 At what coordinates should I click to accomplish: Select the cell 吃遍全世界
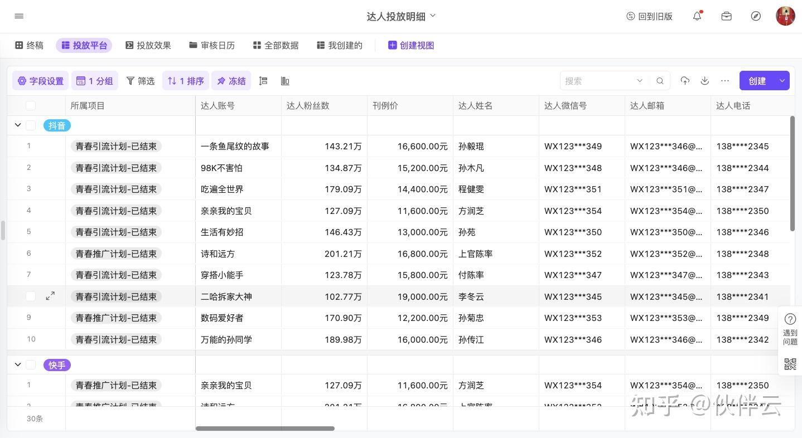pyautogui.click(x=238, y=189)
